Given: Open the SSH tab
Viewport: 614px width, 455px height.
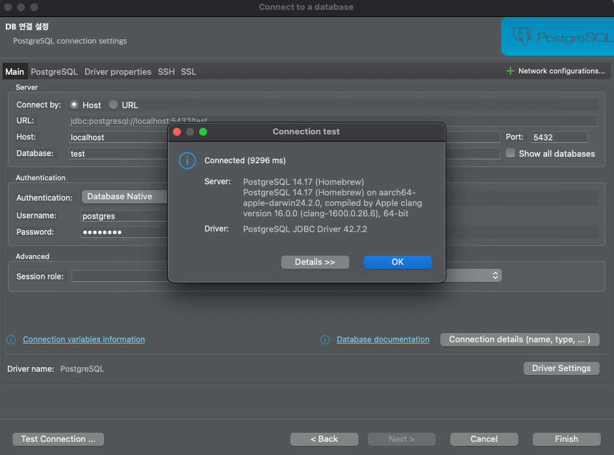Looking at the screenshot, I should 166,71.
